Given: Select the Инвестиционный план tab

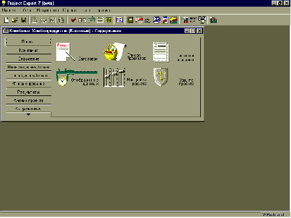Looking at the screenshot, I should pyautogui.click(x=28, y=67).
